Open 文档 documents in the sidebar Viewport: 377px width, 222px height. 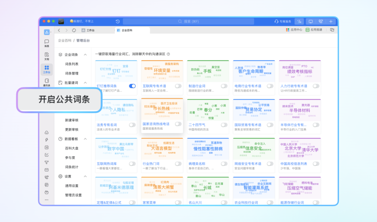click(x=46, y=56)
